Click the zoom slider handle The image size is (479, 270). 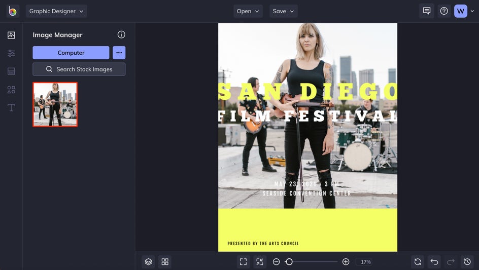point(289,262)
